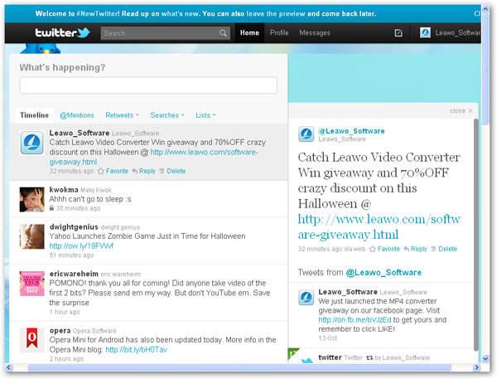
Task: Click the Delete trash in the timeline Leawo tweet
Action: coord(162,171)
